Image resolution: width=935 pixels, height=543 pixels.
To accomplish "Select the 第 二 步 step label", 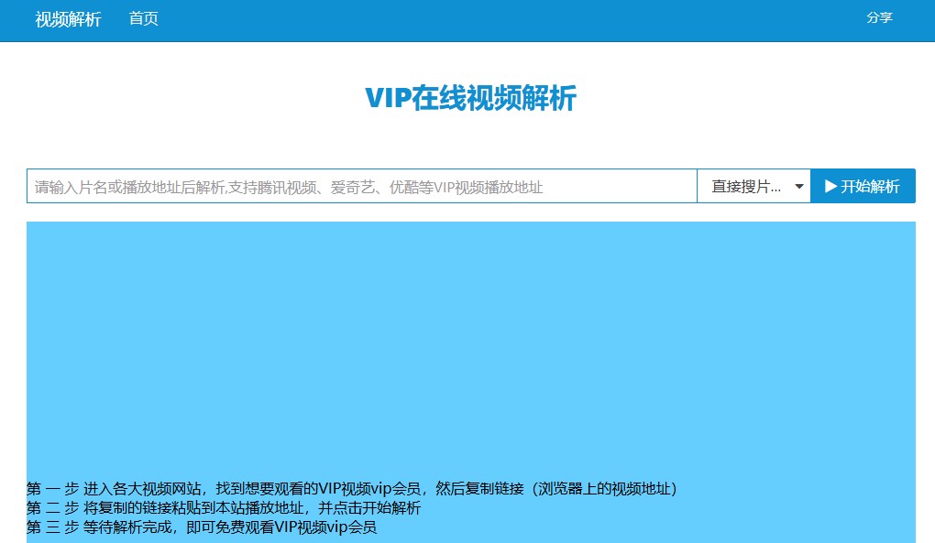I will tap(52, 508).
